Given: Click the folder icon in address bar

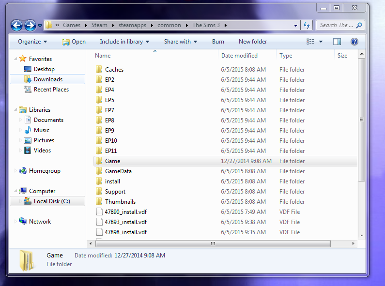Looking at the screenshot, I should [48, 25].
